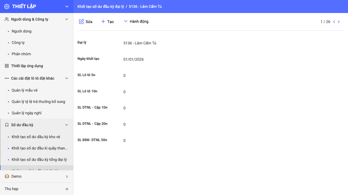
Task: Click the settings gear icon beside THIẾT LẬP
Action: [7, 6]
